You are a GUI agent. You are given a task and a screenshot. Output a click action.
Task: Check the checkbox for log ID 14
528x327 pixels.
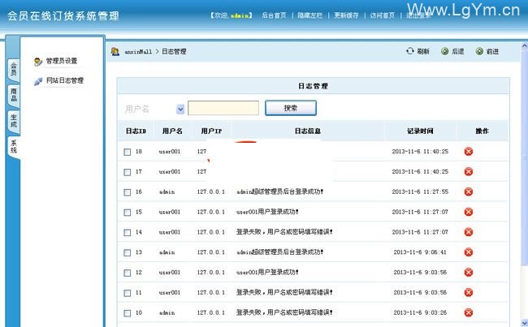tap(128, 233)
